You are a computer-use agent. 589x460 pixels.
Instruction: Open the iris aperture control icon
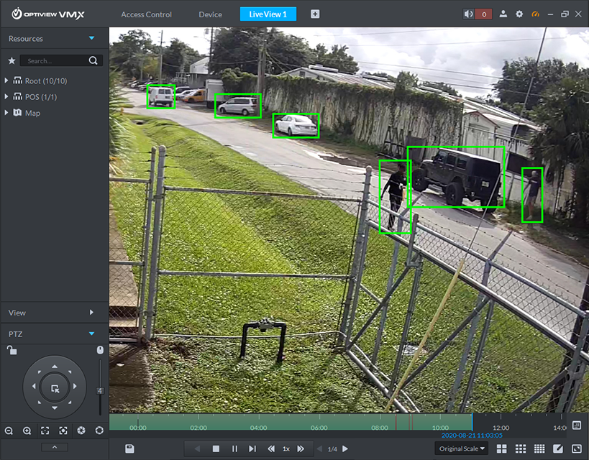(81, 431)
